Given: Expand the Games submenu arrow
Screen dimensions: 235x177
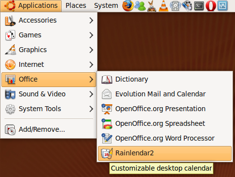Looking at the screenshot, I should [91, 35].
